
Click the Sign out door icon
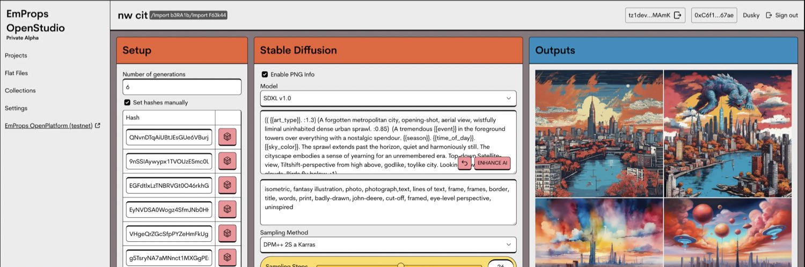click(x=769, y=15)
